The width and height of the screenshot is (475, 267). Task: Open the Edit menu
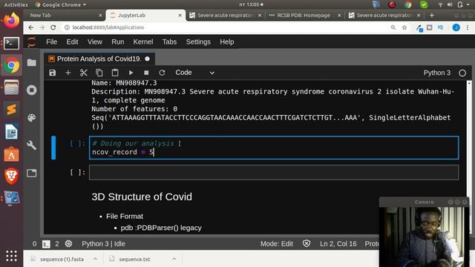(x=73, y=42)
